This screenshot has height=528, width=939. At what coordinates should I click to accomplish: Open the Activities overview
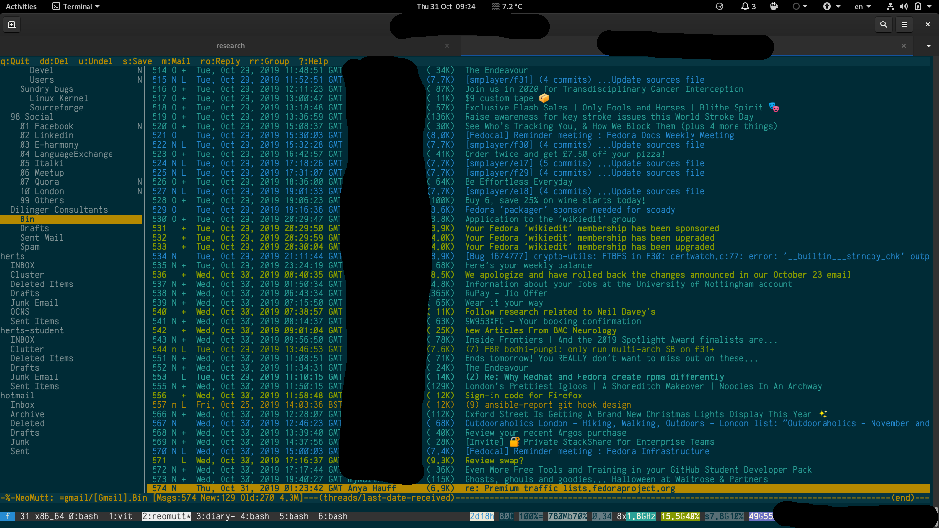21,6
